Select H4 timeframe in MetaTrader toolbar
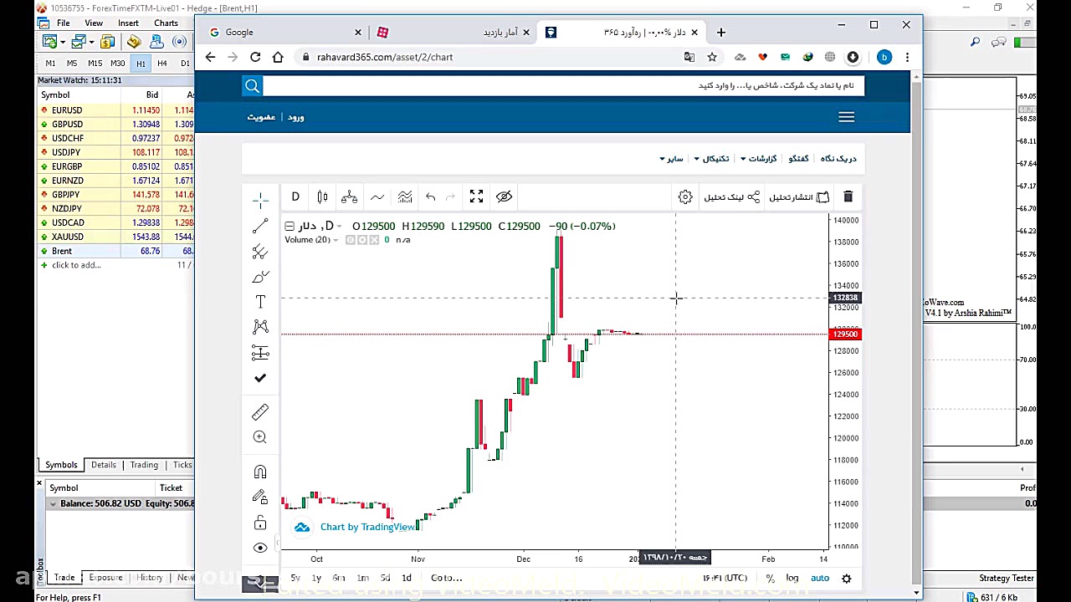The width and height of the screenshot is (1071, 602). pyautogui.click(x=162, y=64)
